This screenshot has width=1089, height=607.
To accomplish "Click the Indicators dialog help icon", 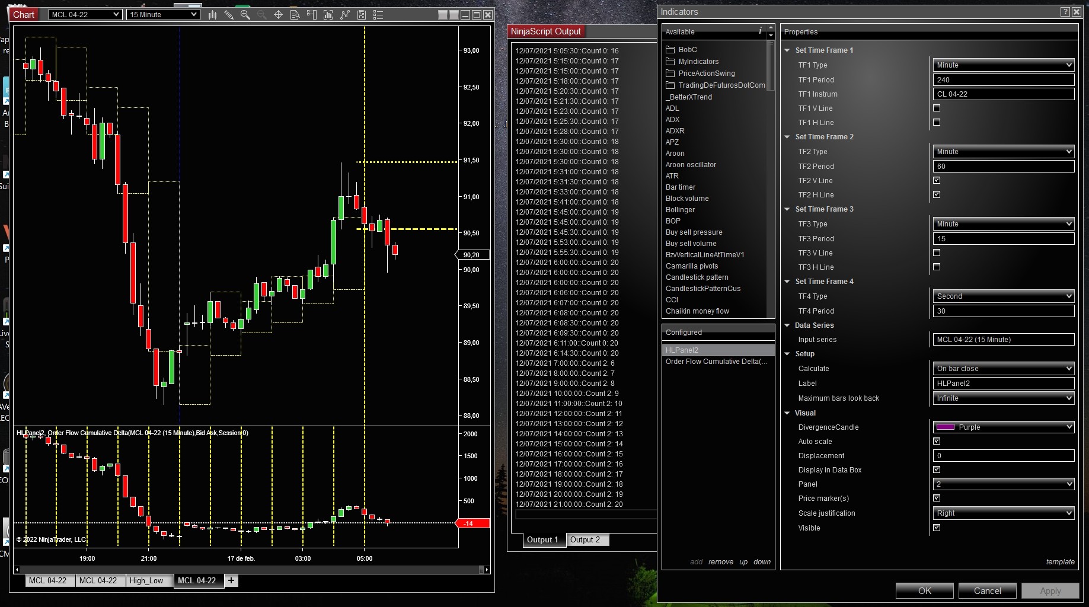I will pyautogui.click(x=1065, y=12).
